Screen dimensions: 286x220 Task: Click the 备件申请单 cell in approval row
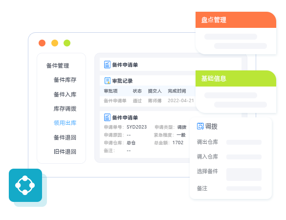tap(115, 101)
